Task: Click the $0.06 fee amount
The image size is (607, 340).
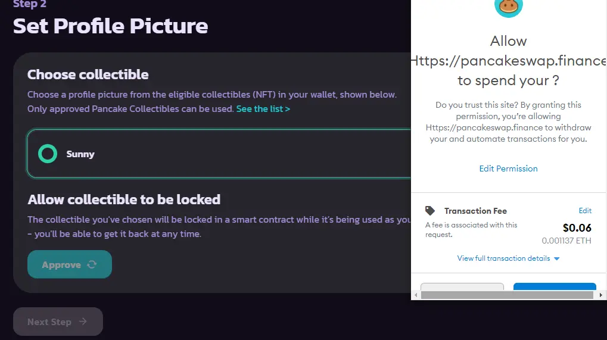Action: coord(577,228)
